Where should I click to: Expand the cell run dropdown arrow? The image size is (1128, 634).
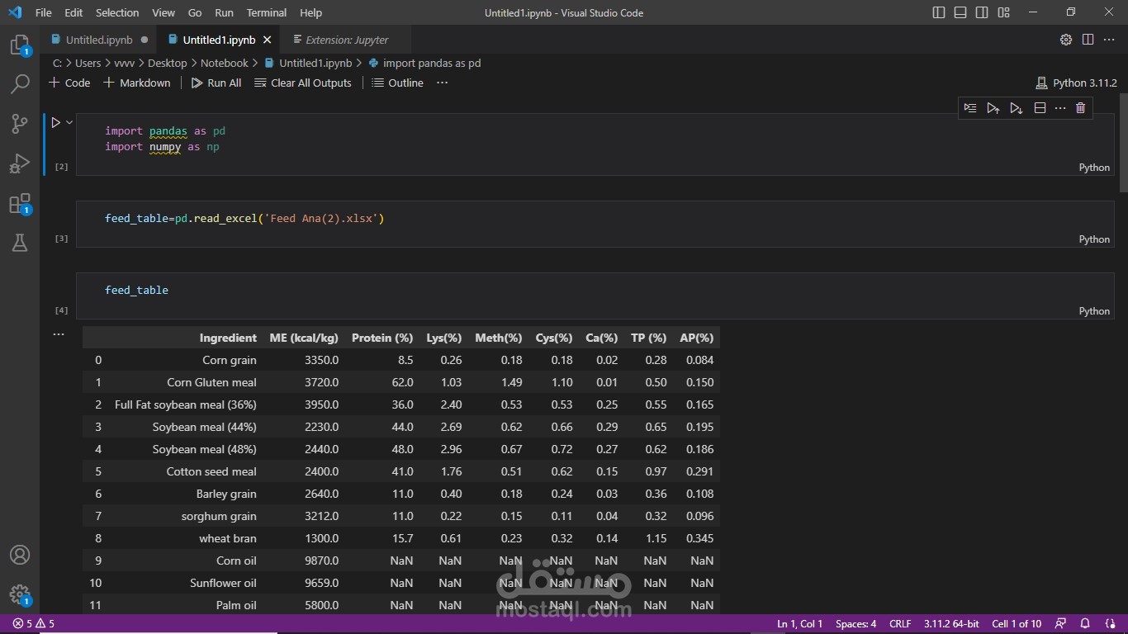coord(68,121)
